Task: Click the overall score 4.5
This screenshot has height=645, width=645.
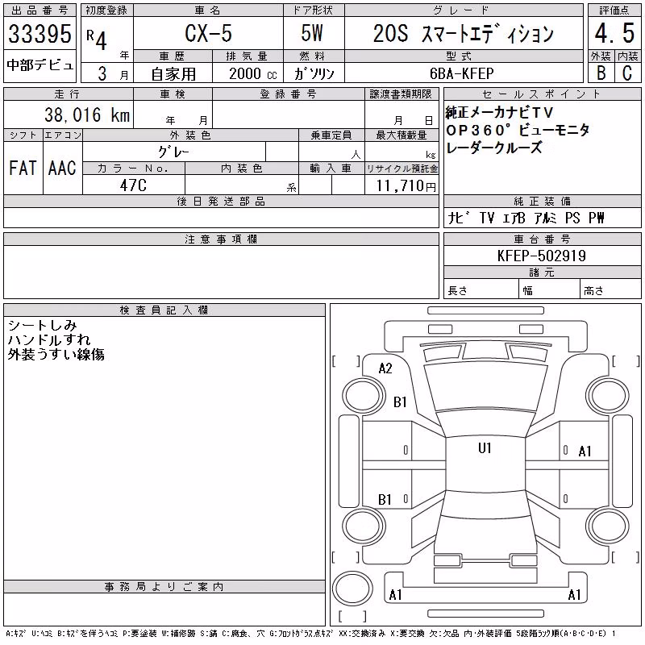Action: [614, 33]
